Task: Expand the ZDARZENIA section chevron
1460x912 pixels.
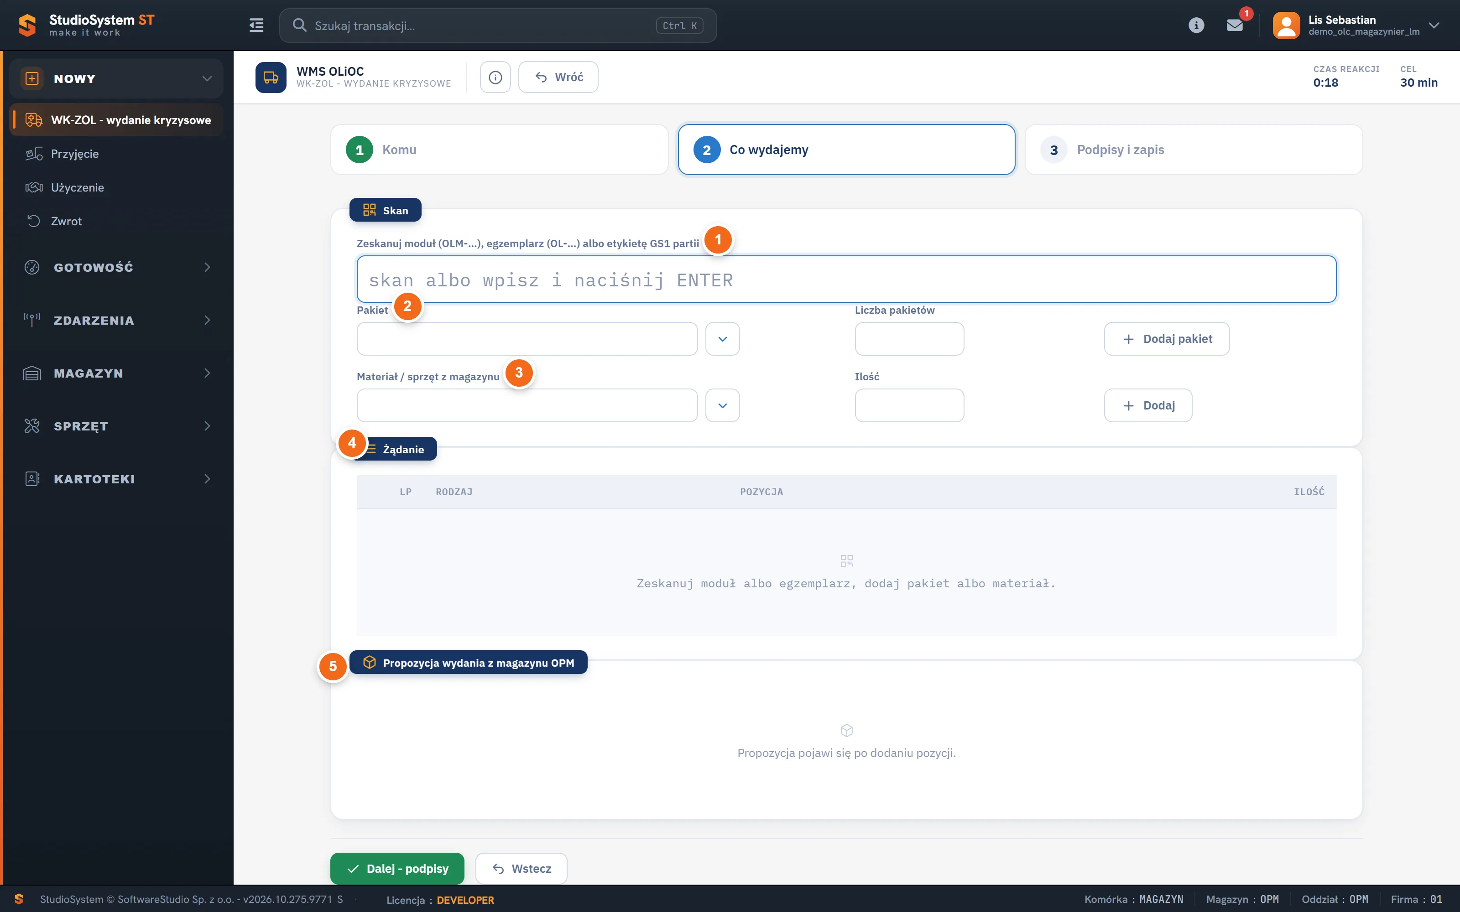Action: click(207, 320)
